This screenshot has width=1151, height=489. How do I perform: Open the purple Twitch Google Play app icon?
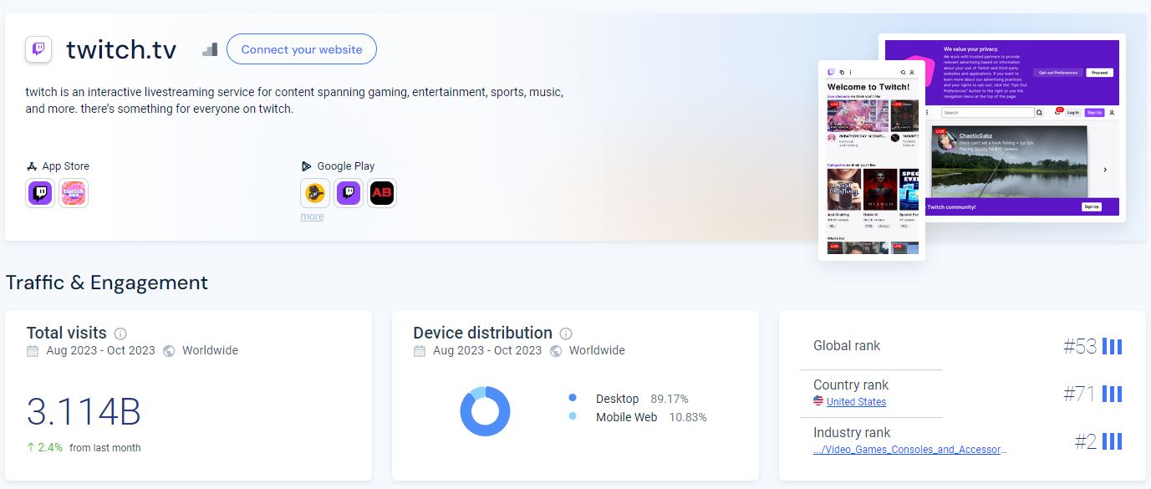(348, 193)
